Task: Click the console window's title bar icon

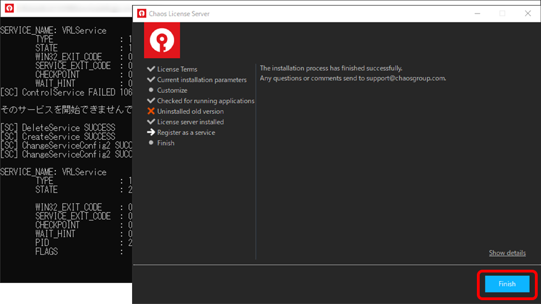Action: [x=9, y=8]
